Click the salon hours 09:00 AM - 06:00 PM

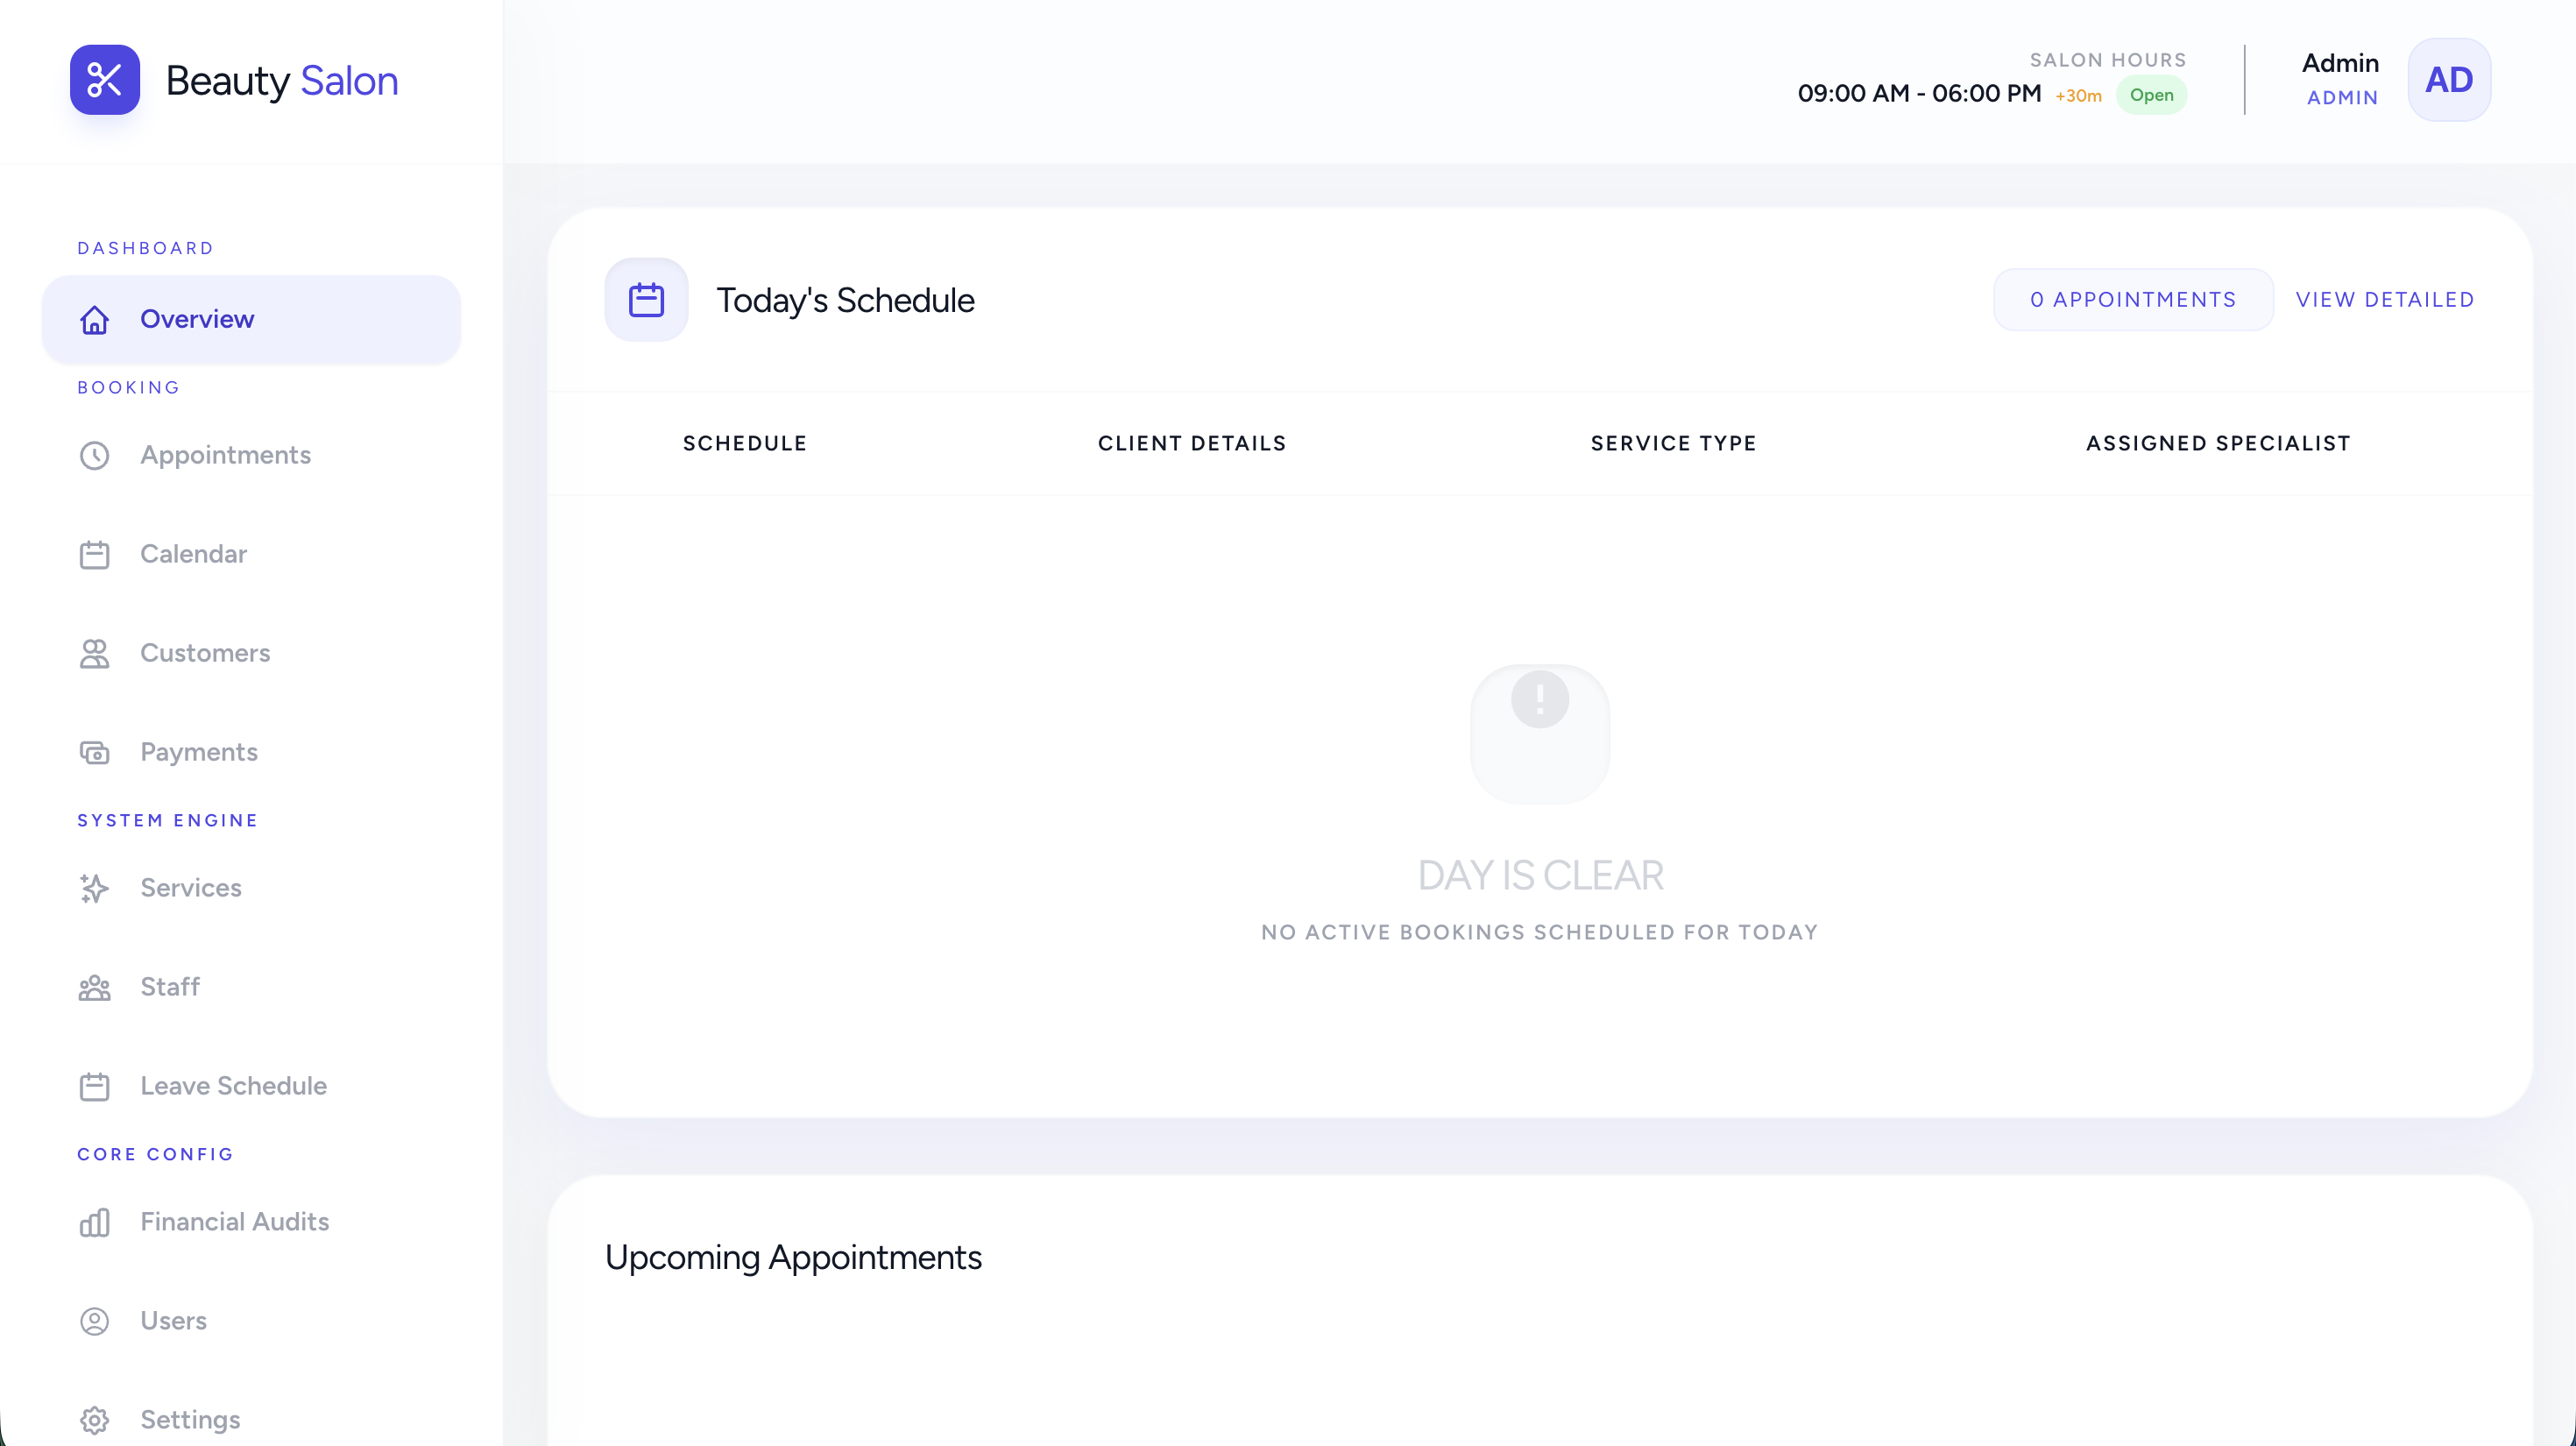(x=1919, y=94)
